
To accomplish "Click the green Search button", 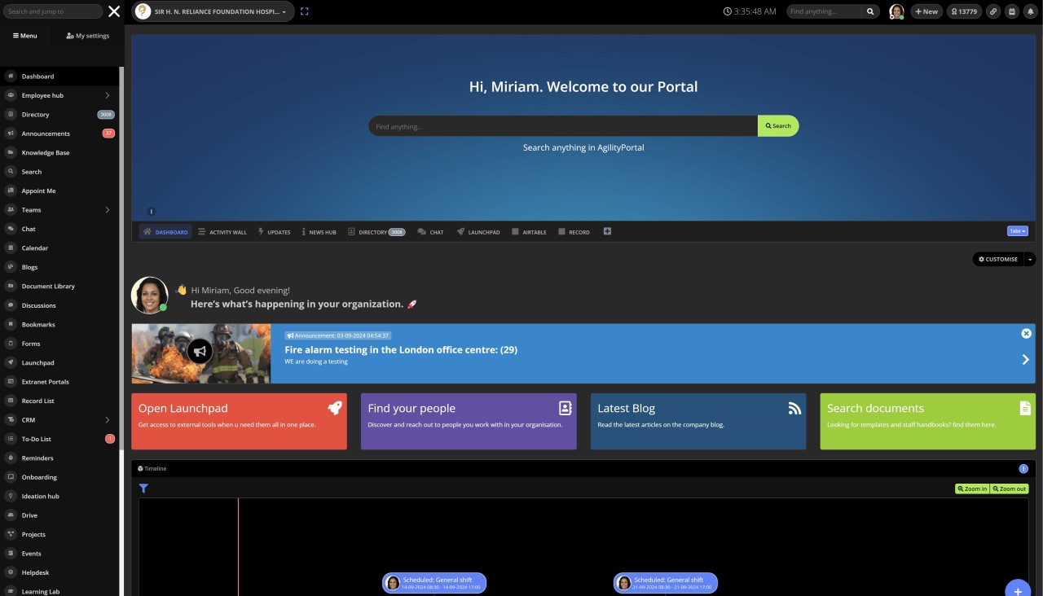I will (777, 126).
